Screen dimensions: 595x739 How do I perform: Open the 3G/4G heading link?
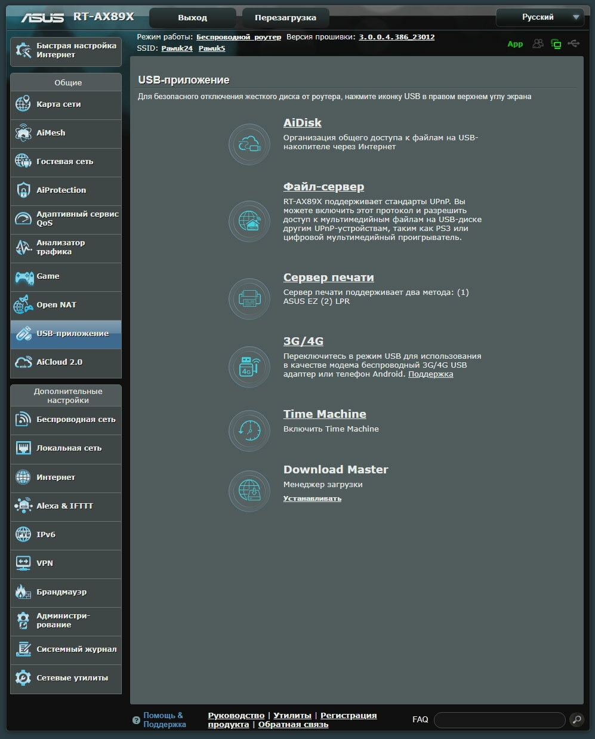pyautogui.click(x=303, y=341)
